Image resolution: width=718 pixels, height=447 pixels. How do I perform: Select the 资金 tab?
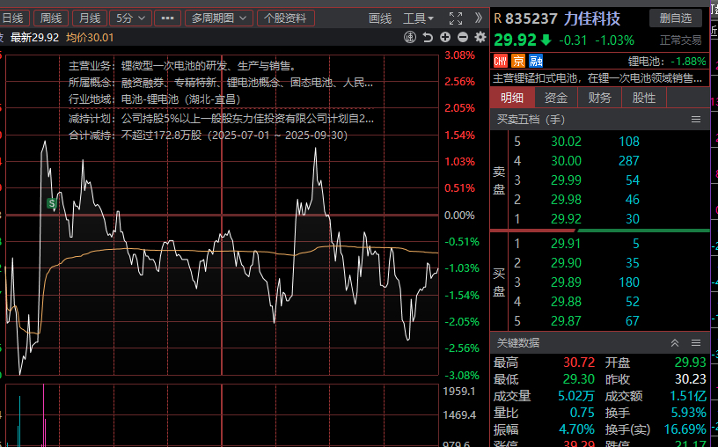(x=556, y=98)
